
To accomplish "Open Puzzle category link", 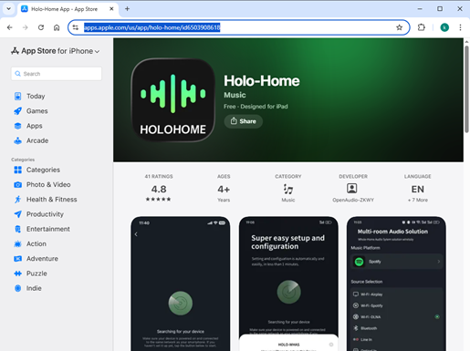I will pyautogui.click(x=37, y=274).
